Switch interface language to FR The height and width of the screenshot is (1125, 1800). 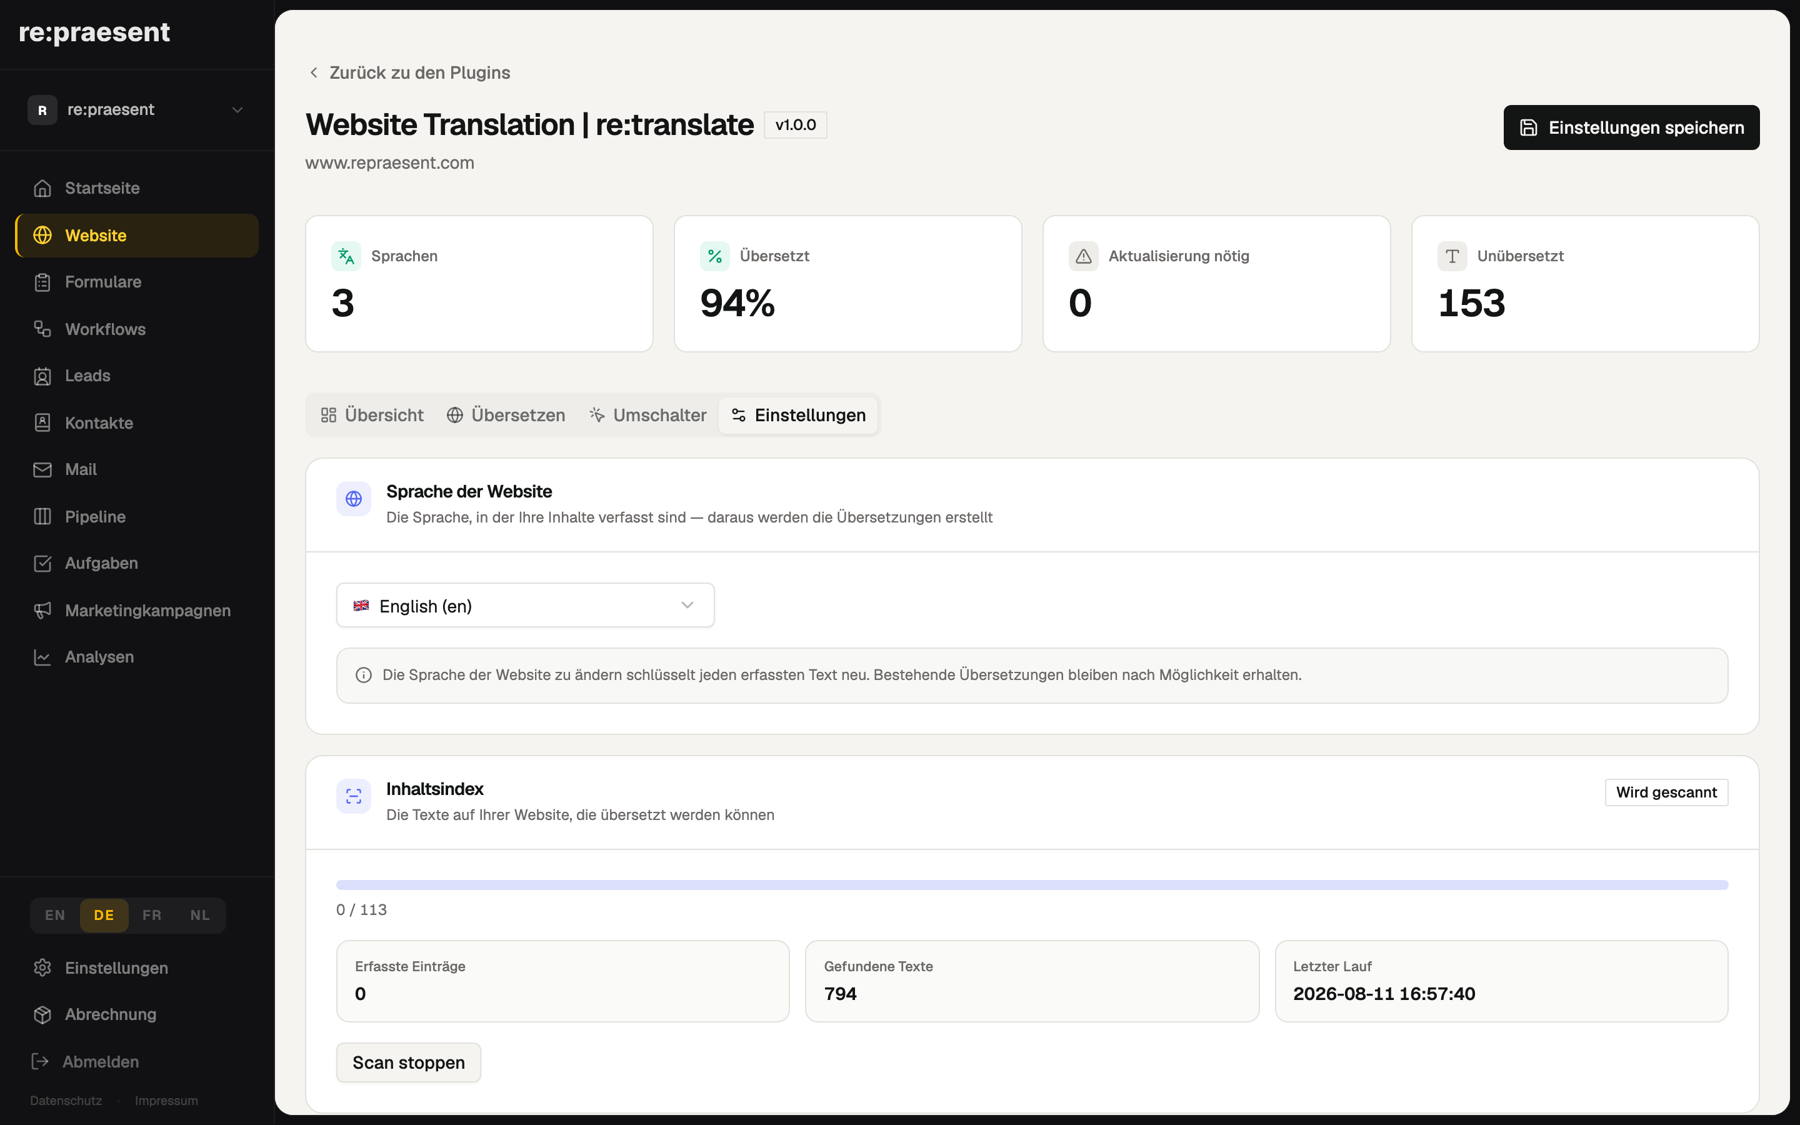(x=152, y=915)
